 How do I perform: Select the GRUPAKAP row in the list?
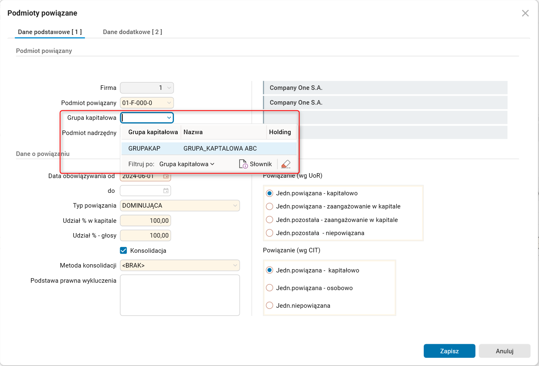[208, 149]
